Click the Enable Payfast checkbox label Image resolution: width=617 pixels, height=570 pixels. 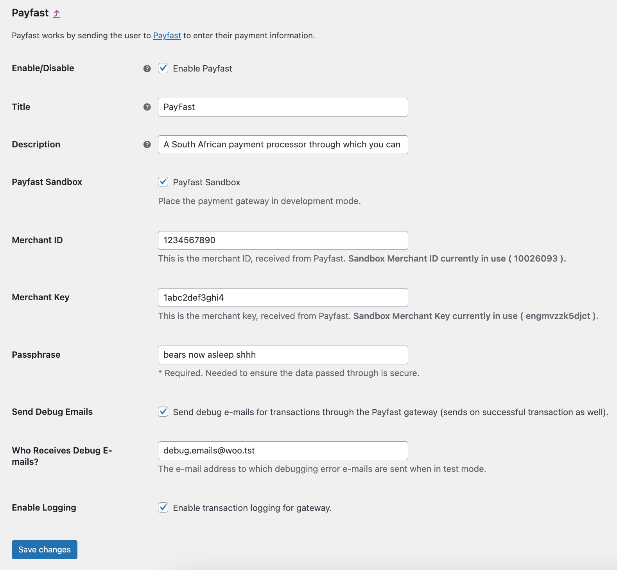click(x=203, y=69)
